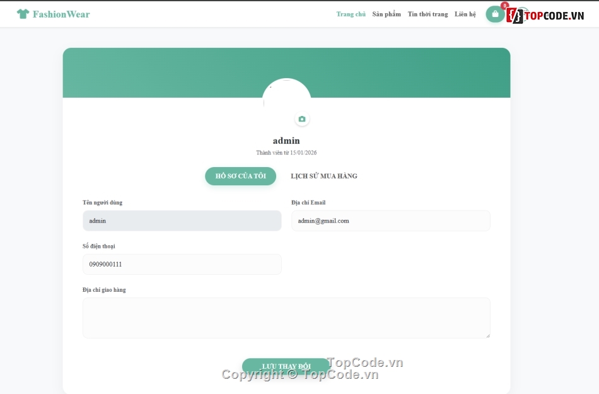
Task: Focus the Địa chỉ Email input field
Action: coord(390,221)
